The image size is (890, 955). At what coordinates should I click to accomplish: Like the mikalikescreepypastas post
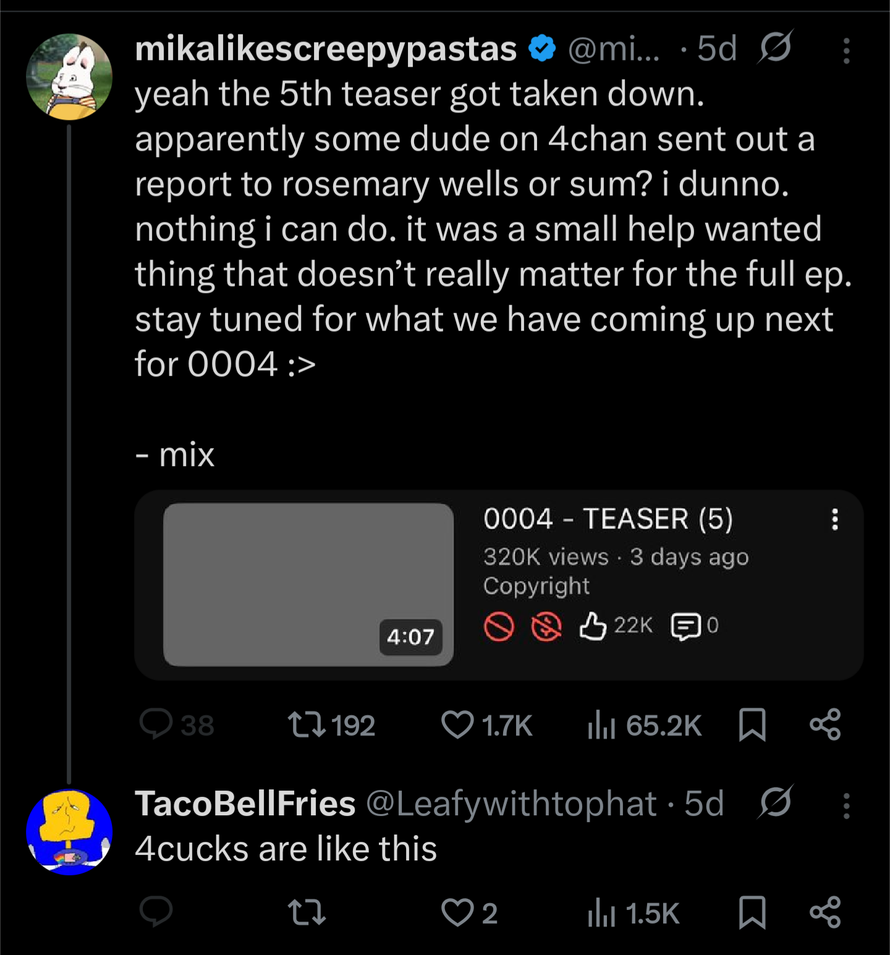pos(457,724)
